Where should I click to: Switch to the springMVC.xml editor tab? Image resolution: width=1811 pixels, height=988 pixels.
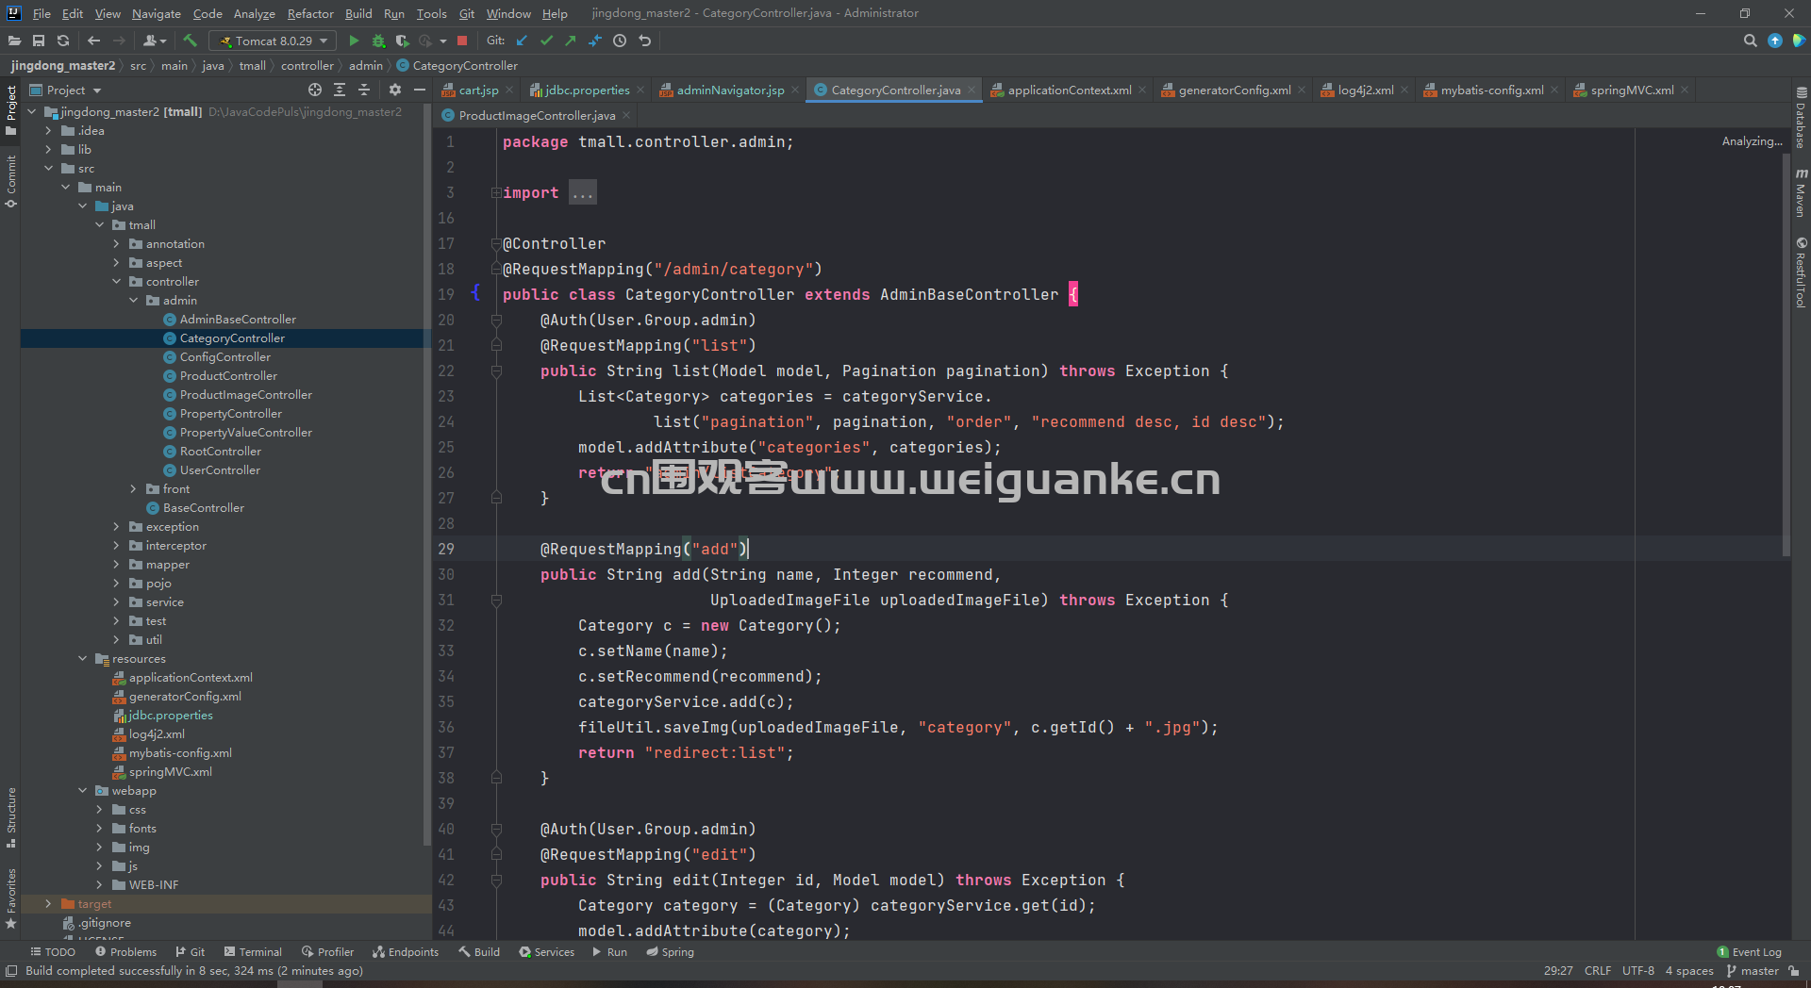pyautogui.click(x=1632, y=91)
